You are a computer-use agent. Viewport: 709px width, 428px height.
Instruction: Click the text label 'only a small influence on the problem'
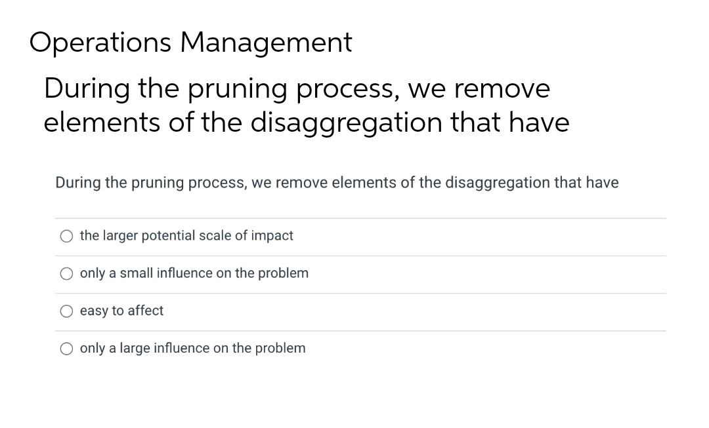click(194, 273)
